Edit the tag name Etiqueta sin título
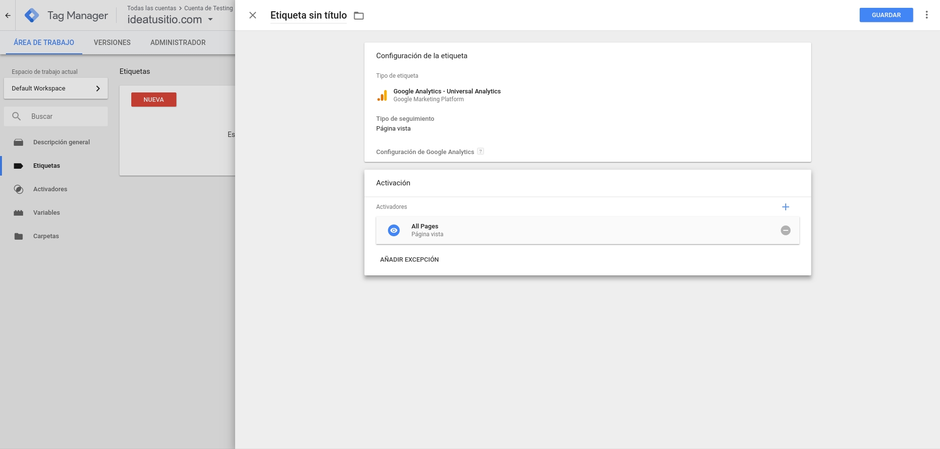This screenshot has height=449, width=940. 308,15
